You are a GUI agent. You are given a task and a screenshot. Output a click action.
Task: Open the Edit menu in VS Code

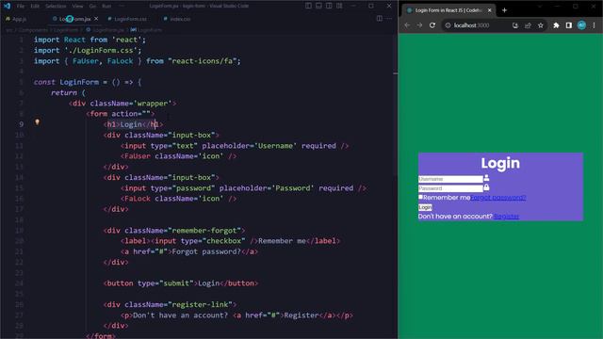click(x=35, y=7)
